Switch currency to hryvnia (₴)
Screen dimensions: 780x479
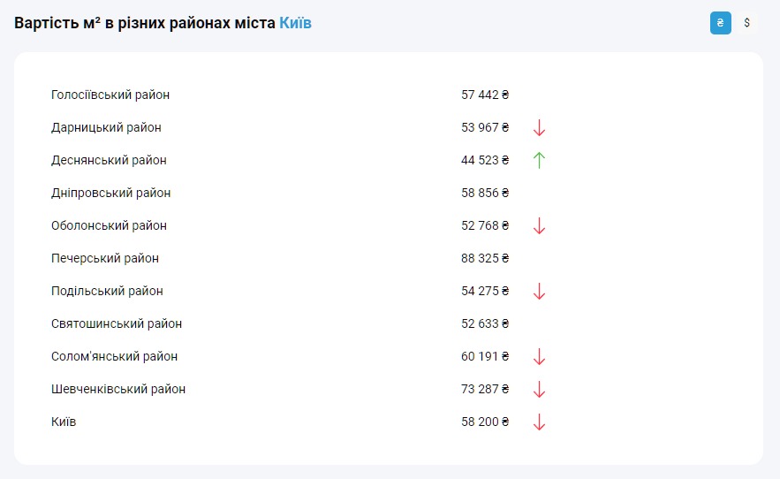point(721,24)
